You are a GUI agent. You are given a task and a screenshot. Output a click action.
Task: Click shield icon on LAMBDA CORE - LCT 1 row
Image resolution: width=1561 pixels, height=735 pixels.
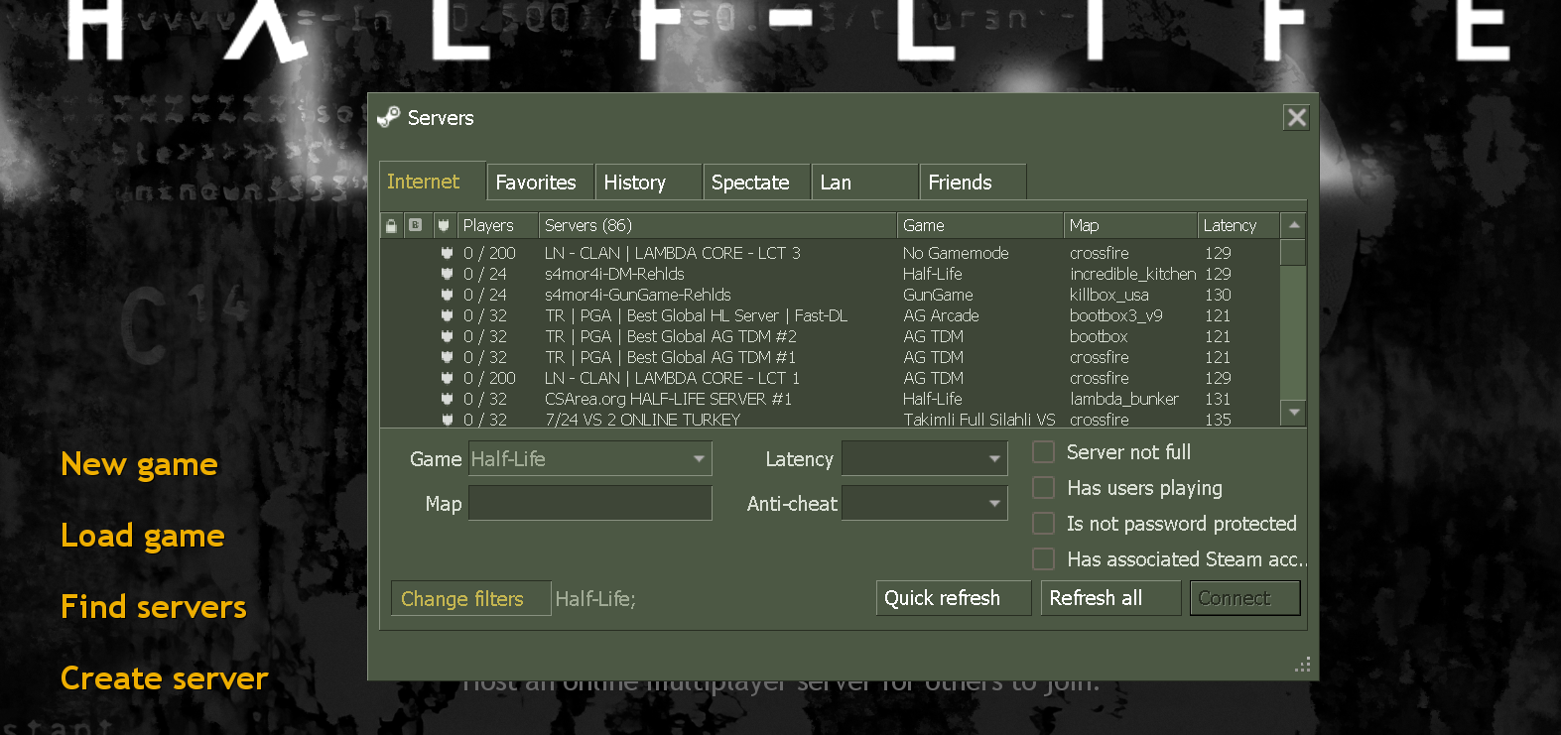point(448,378)
